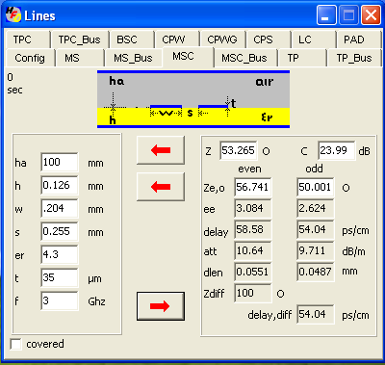The image size is (385, 365).
Task: Click the even dlen value 0.0551
Action: [253, 272]
